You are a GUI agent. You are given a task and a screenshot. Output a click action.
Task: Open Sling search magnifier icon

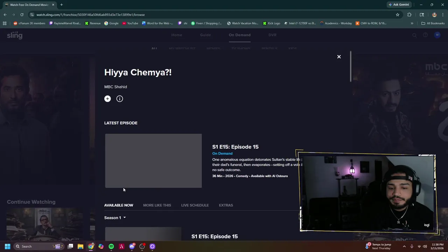click(x=414, y=35)
